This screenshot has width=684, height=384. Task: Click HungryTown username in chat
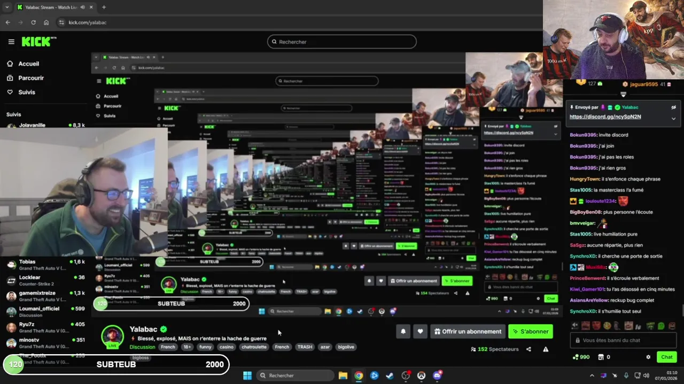pos(585,179)
